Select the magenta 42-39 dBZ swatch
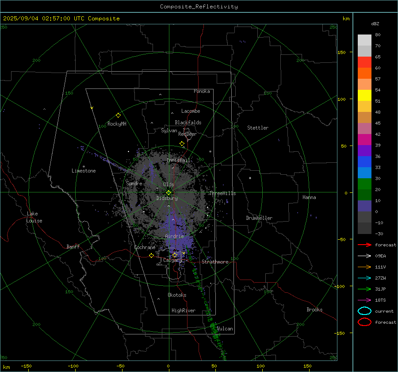Image resolution: width=398 pixels, height=372 pixels. (x=364, y=140)
